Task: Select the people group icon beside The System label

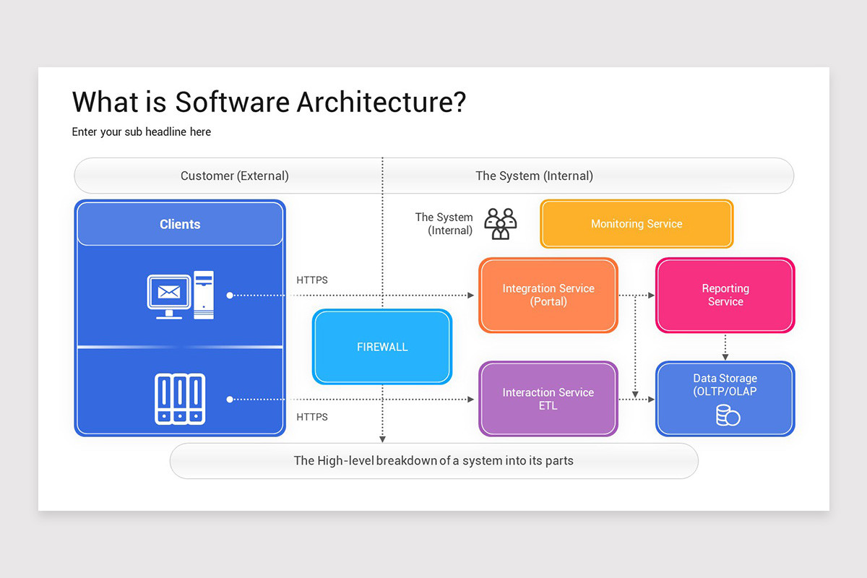Action: click(500, 224)
